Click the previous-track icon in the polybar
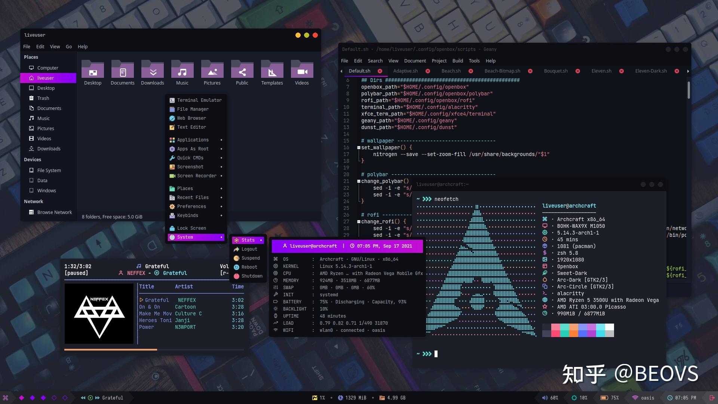 pyautogui.click(x=83, y=398)
